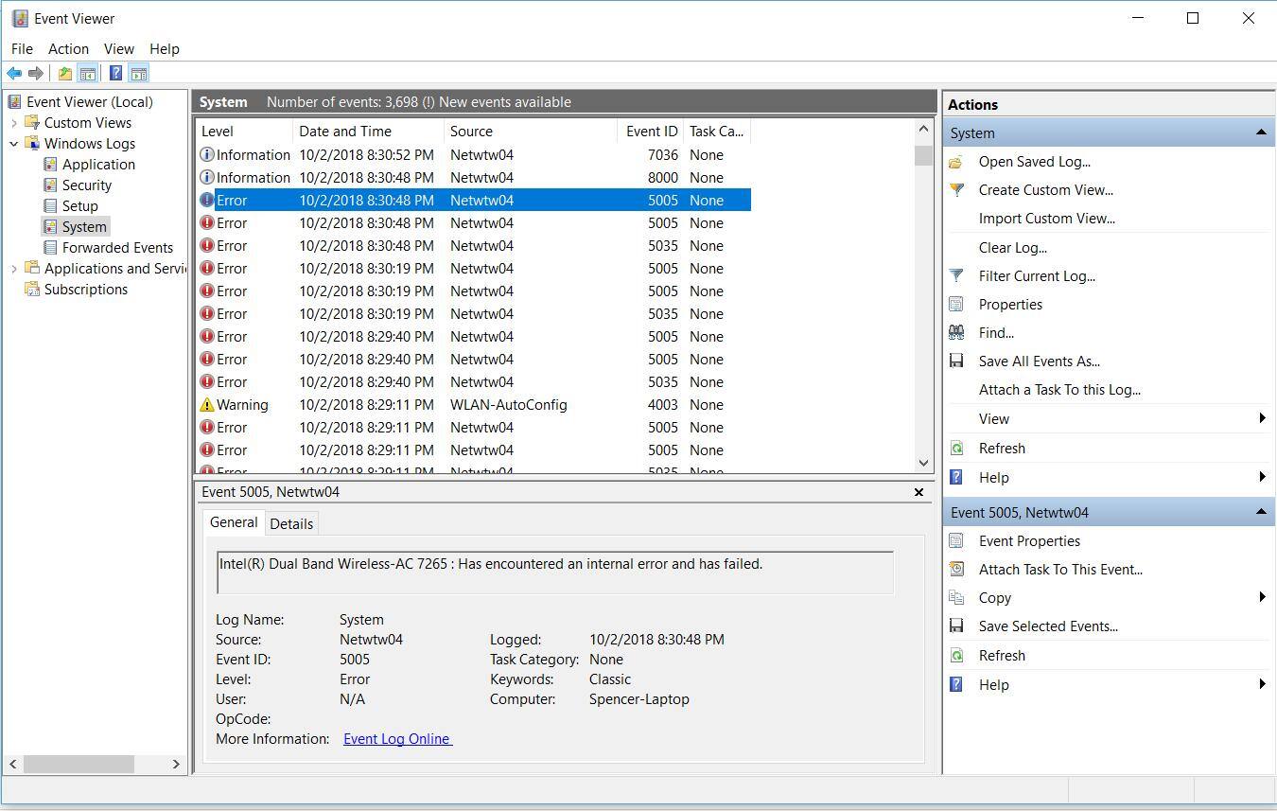Click the back navigation arrow
The height and width of the screenshot is (811, 1277).
pos(14,73)
